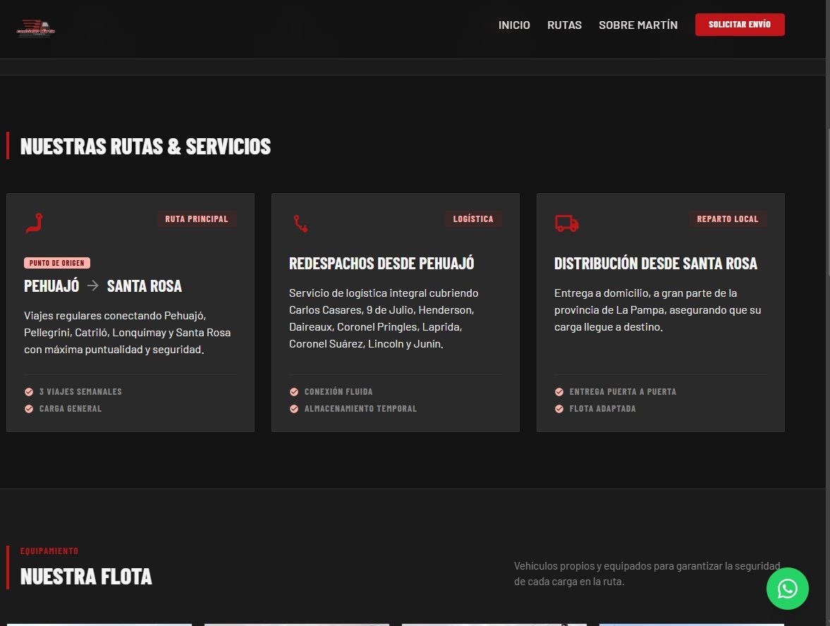Click check icon beside Flota Adaptada

[x=559, y=408]
